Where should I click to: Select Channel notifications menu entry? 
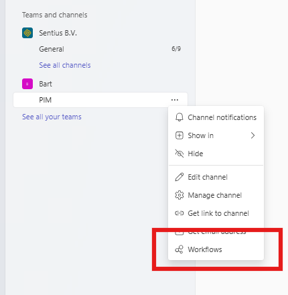[216, 117]
